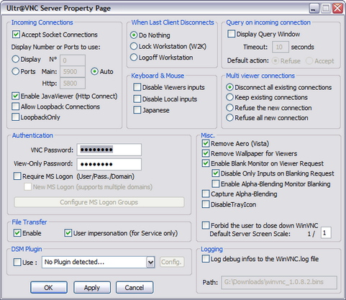Screen dimensions: 346x300
Task: Check New MS Logon multiple domains
Action: (28, 187)
